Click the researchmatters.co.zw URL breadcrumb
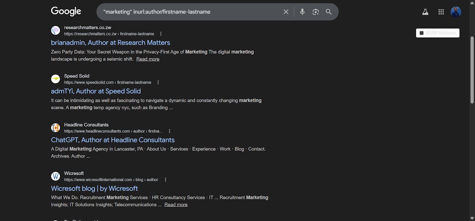The width and height of the screenshot is (475, 221). click(x=109, y=34)
